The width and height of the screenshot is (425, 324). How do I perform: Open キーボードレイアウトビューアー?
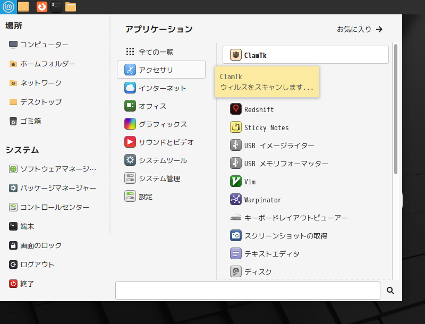coord(305,218)
